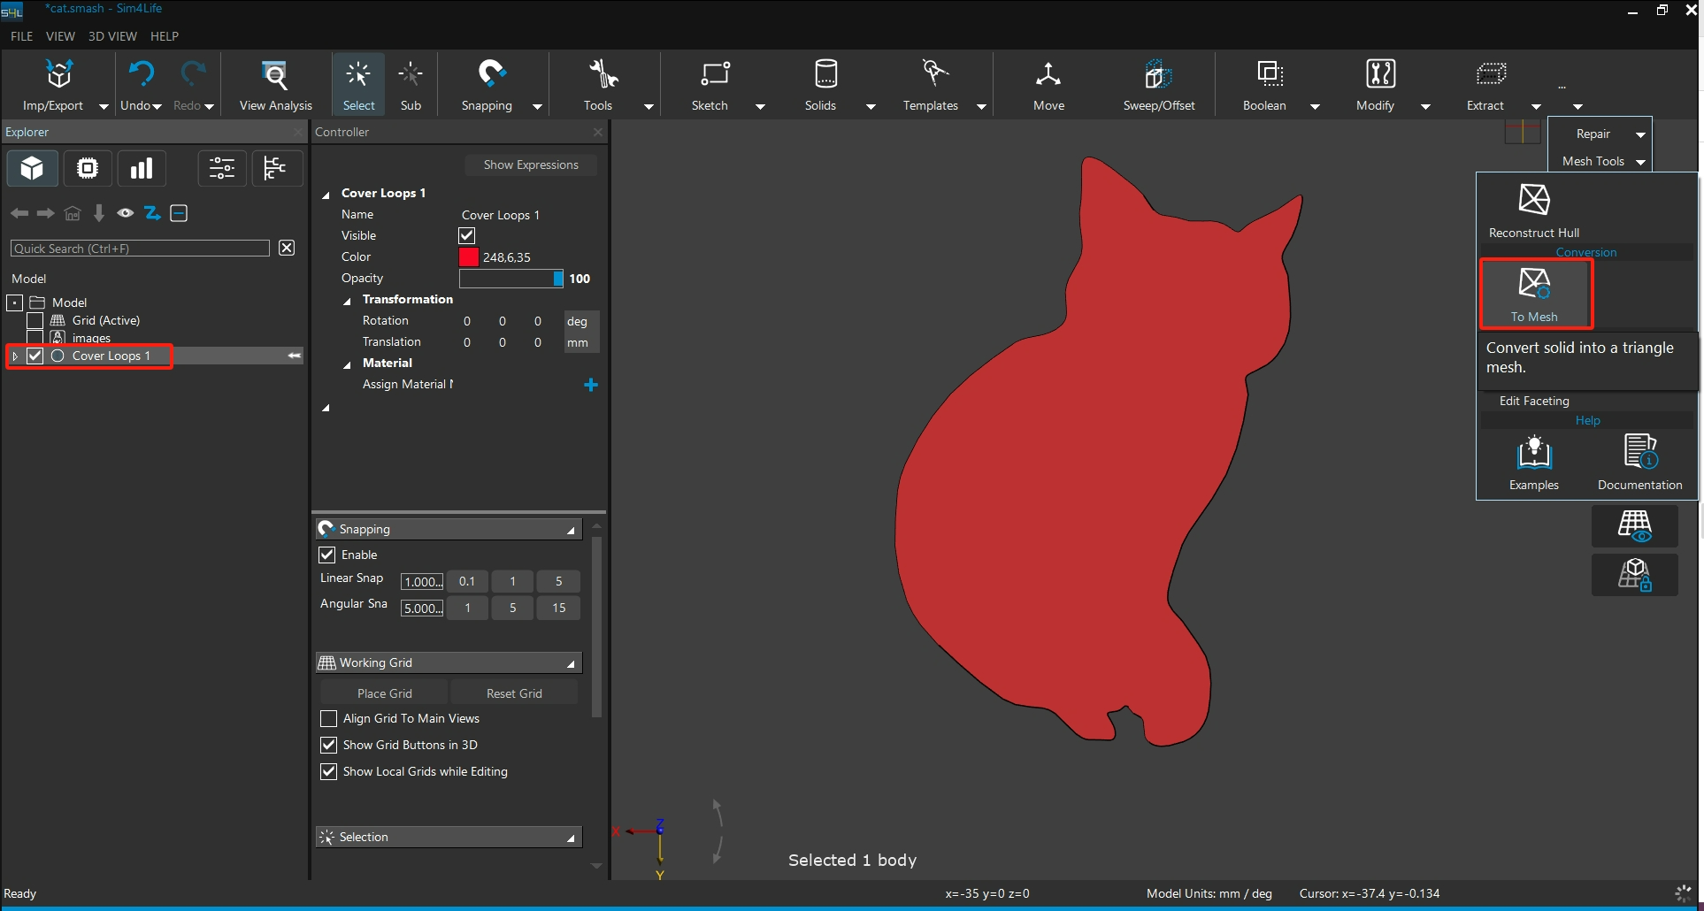Click the To Mesh conversion icon

coord(1534,285)
